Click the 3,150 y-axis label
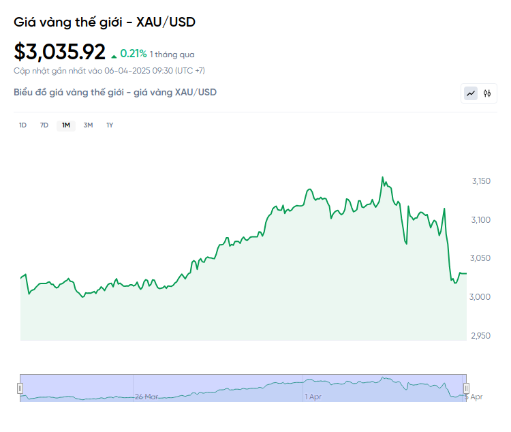The width and height of the screenshot is (511, 432). (481, 181)
